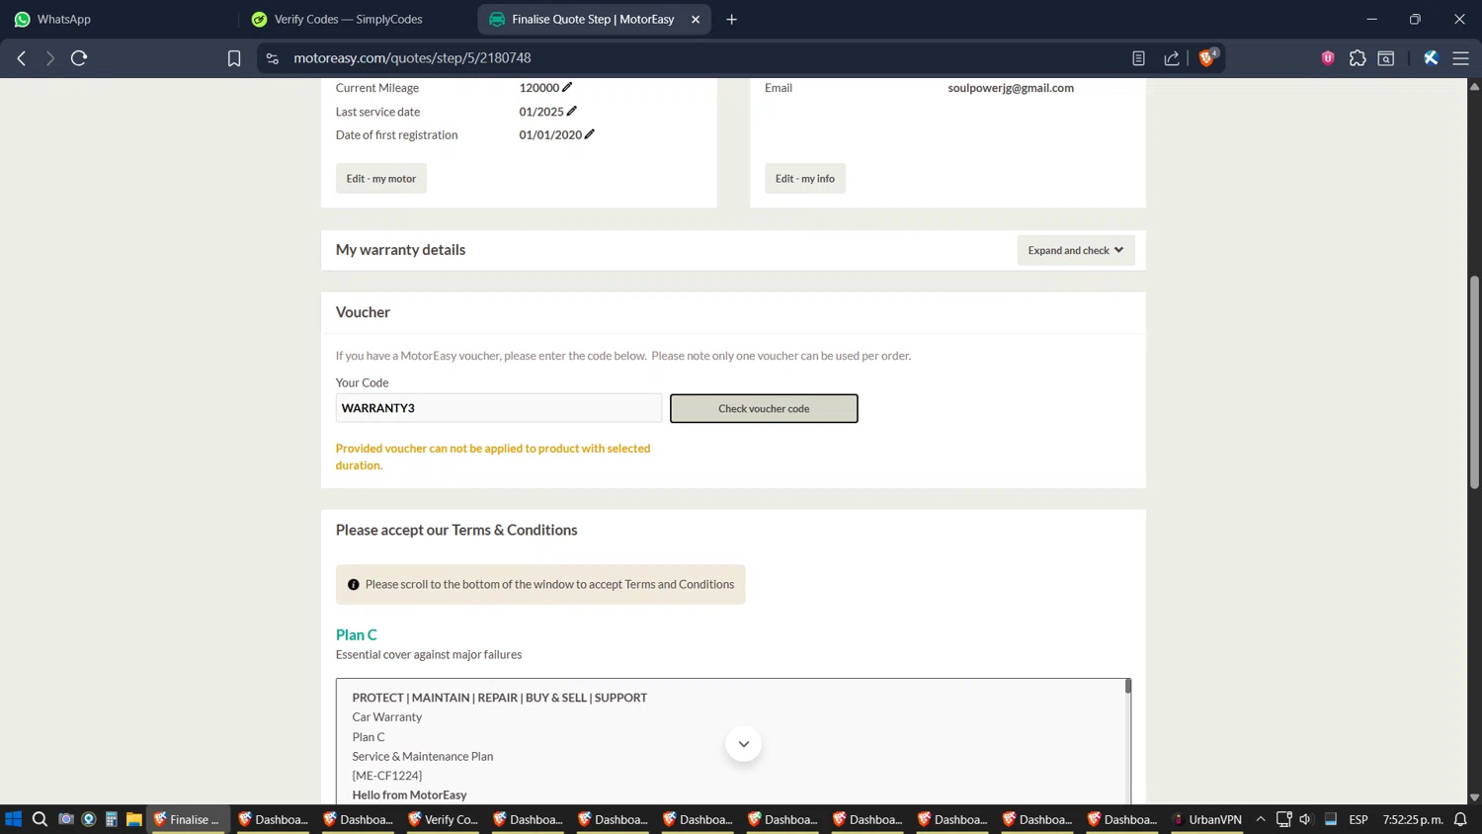Click the browser forward arrow

click(49, 58)
